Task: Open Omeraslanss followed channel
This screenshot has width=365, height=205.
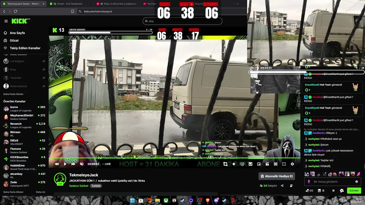Action: click(x=24, y=86)
